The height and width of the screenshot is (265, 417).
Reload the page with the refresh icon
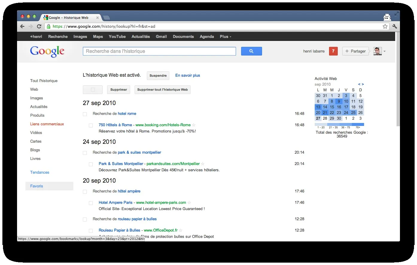pyautogui.click(x=39, y=26)
